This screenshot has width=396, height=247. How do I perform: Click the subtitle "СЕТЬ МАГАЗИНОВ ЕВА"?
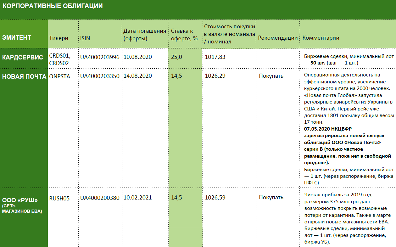(22, 209)
